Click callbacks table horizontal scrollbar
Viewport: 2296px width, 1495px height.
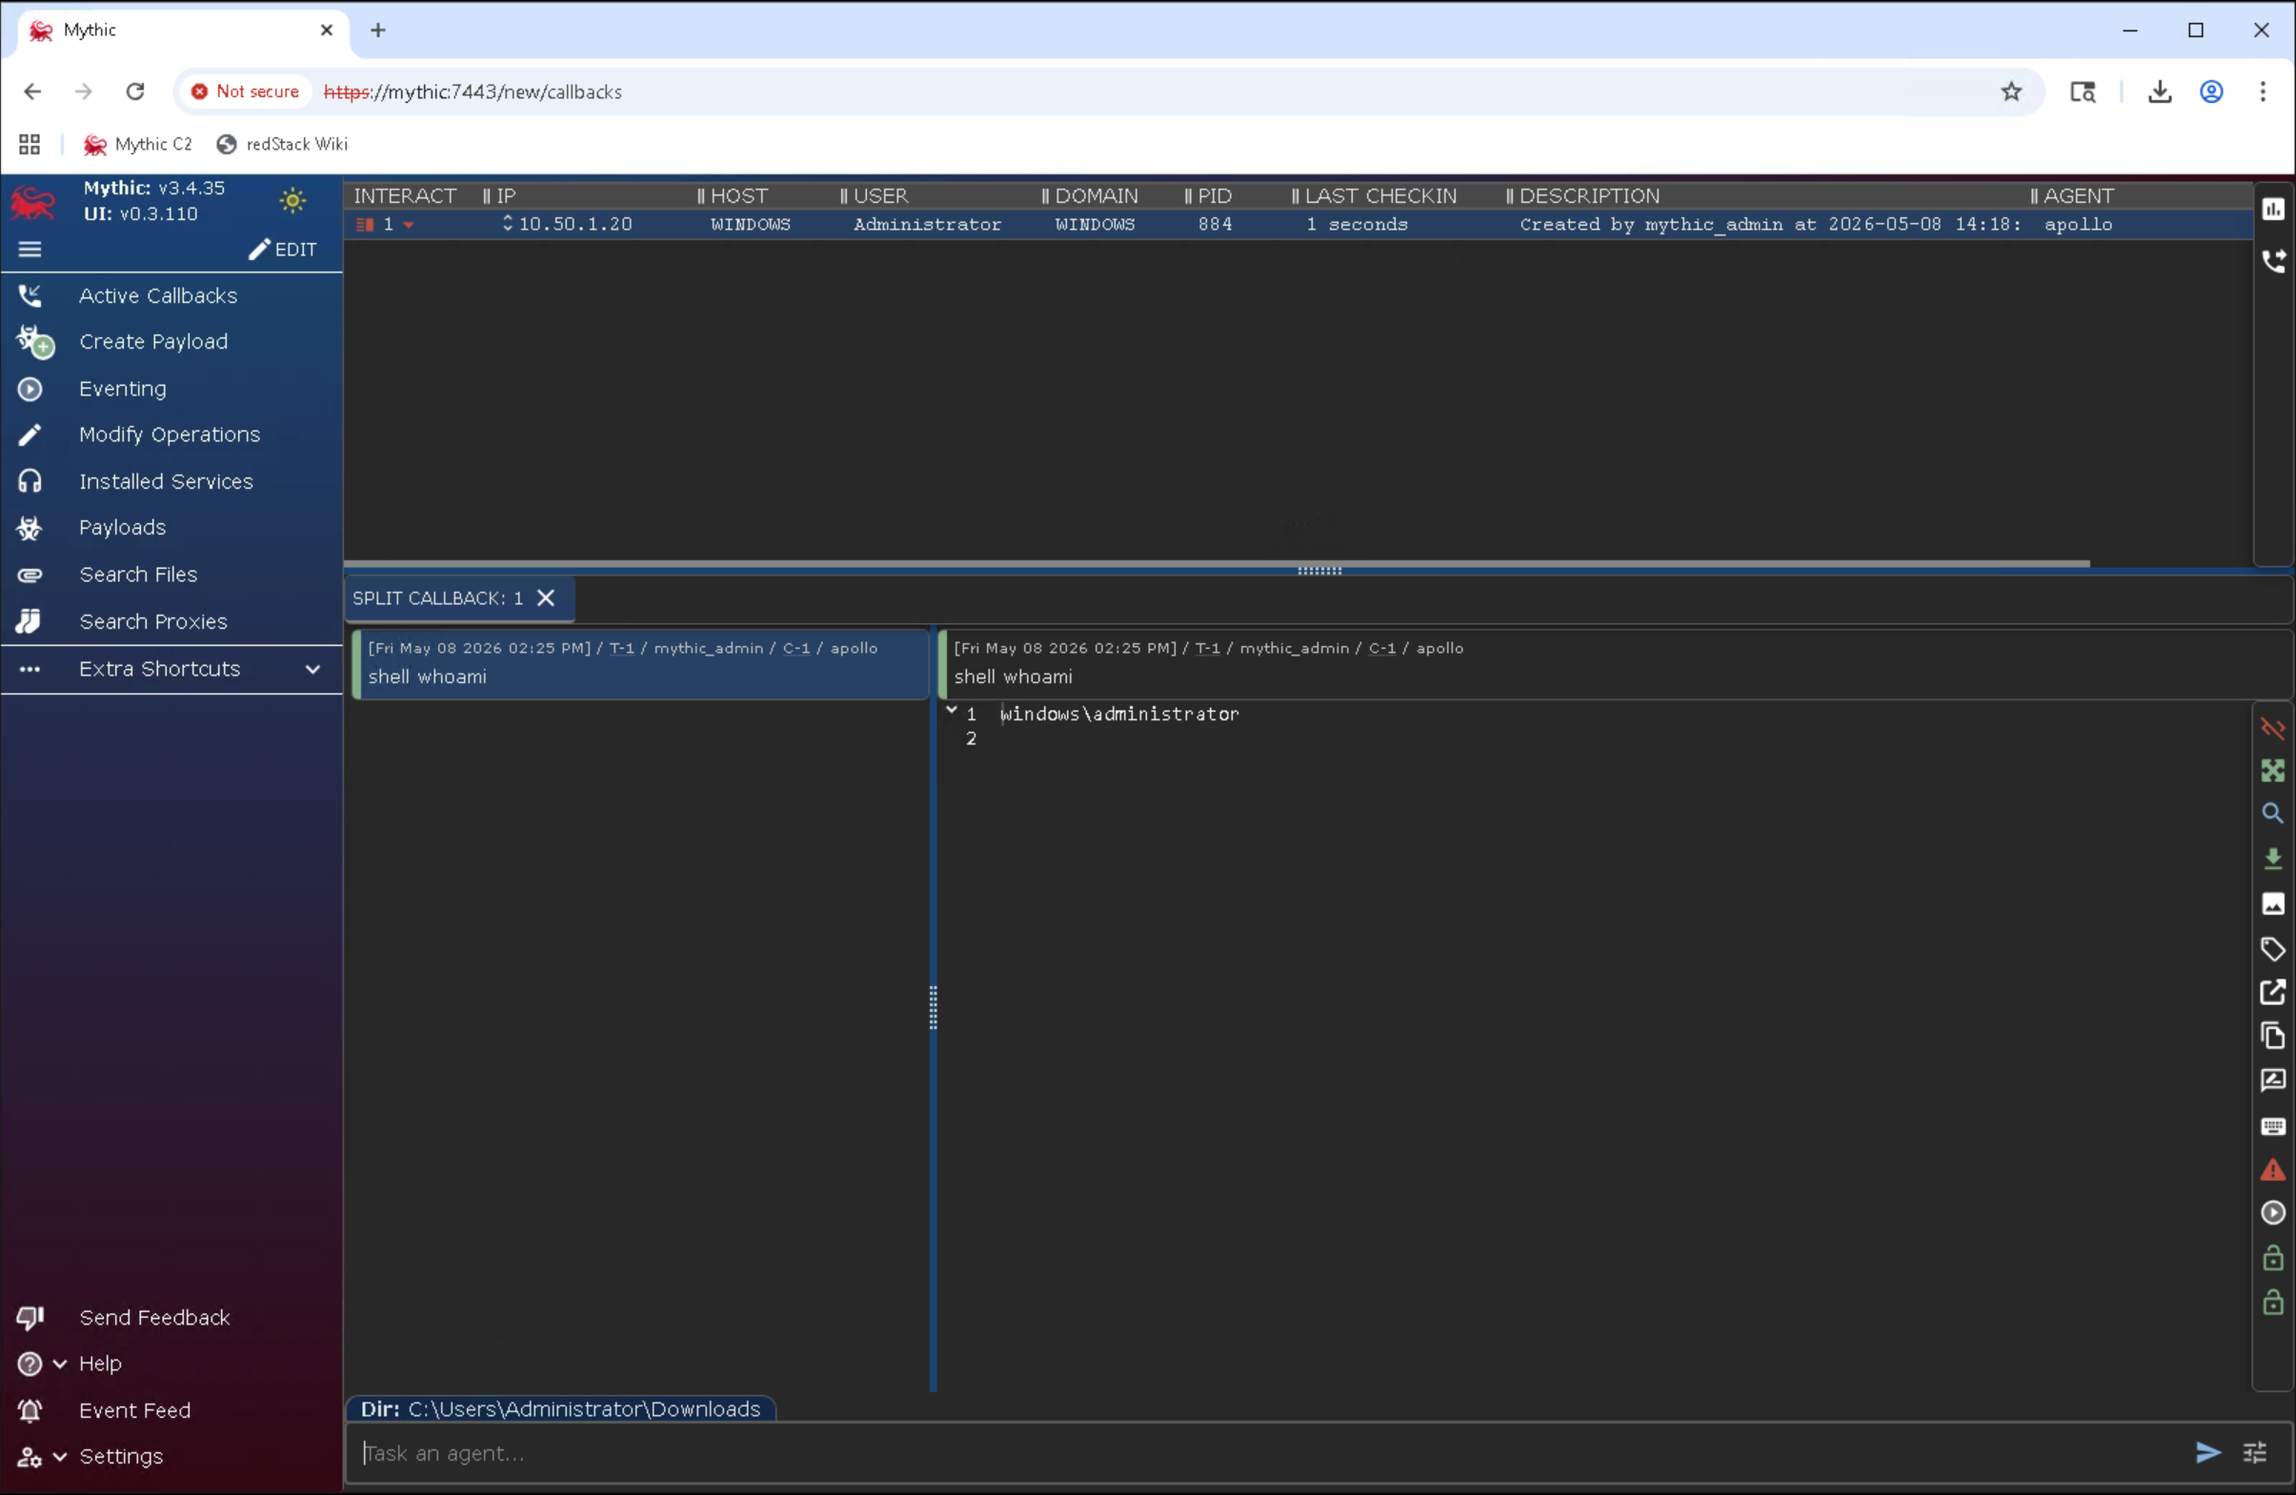1217,564
